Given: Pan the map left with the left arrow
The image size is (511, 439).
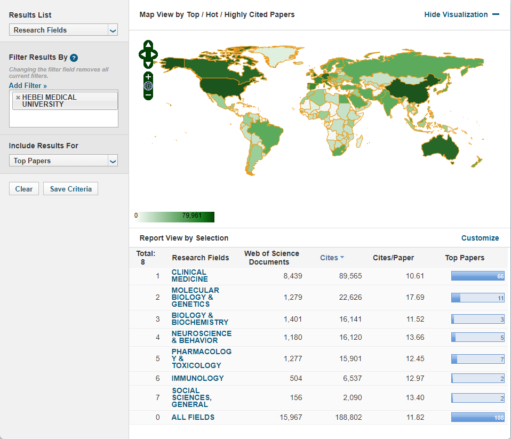Looking at the screenshot, I should pos(142,54).
